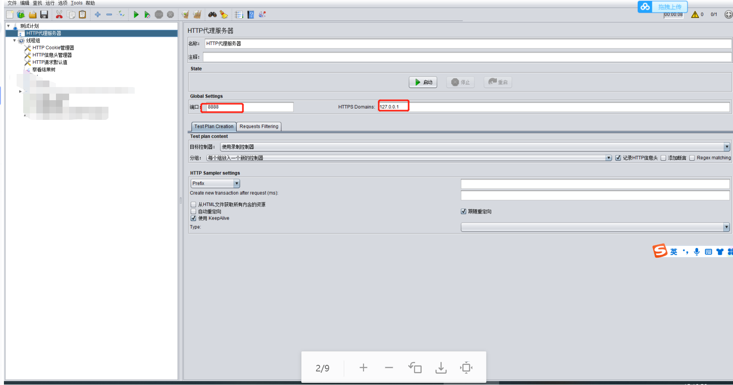
Task: Switch to the Requests Filtering tab
Action: click(259, 126)
